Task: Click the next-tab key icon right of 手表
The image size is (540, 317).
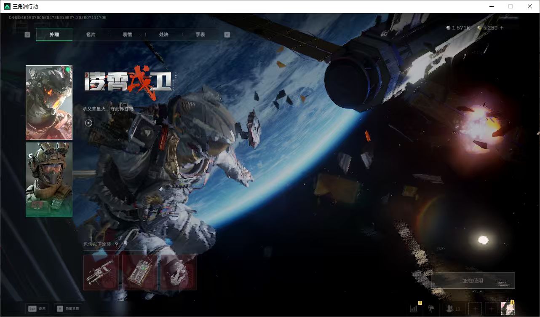Action: click(x=227, y=35)
